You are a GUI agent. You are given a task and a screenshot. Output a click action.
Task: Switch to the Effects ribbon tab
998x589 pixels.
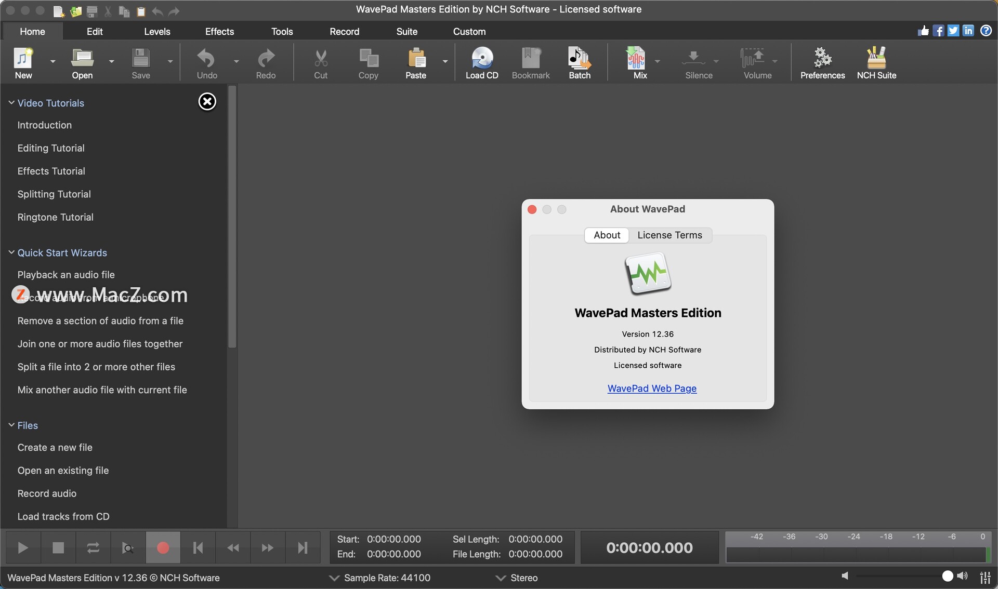tap(219, 31)
